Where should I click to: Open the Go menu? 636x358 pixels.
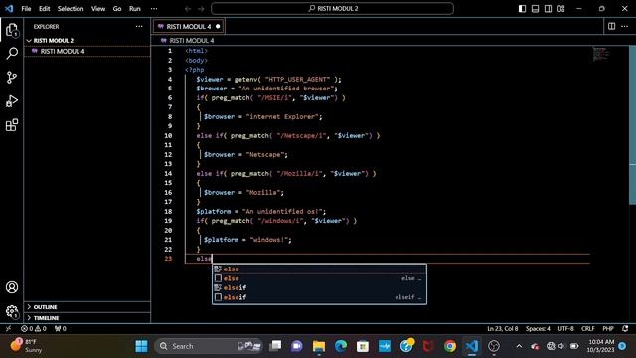117,9
